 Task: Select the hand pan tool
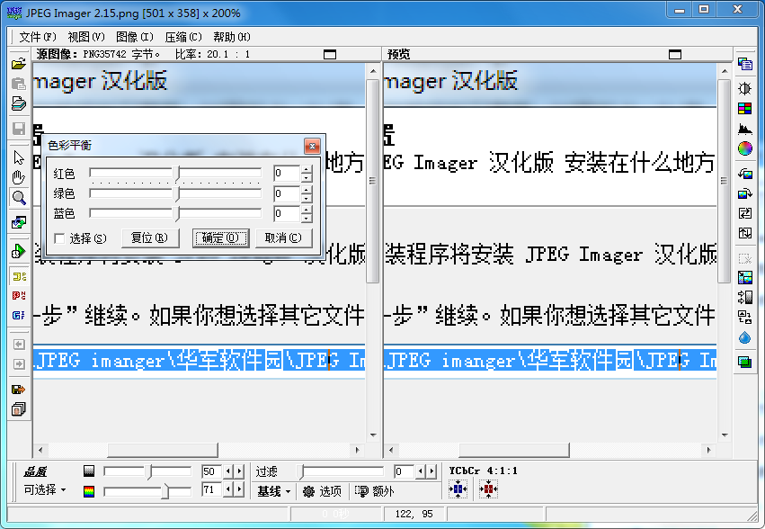pos(19,177)
